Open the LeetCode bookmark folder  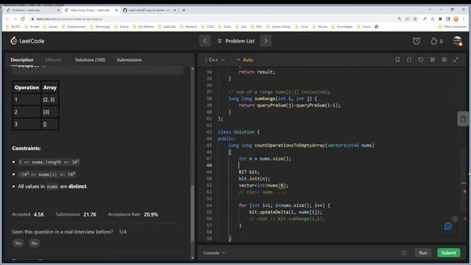click(167, 26)
